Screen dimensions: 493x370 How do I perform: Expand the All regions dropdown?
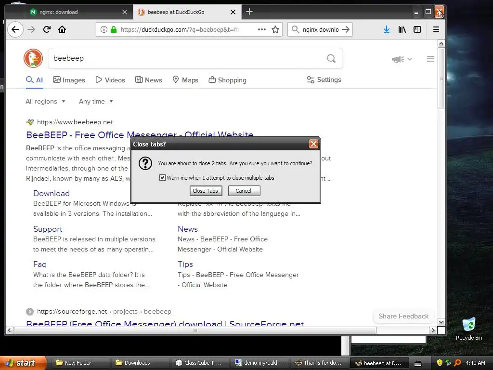coord(45,101)
